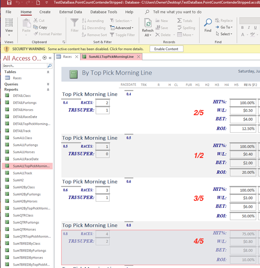Viewport: 260px width, 268px height.
Task: Click Save record button
Action: tap(162, 28)
